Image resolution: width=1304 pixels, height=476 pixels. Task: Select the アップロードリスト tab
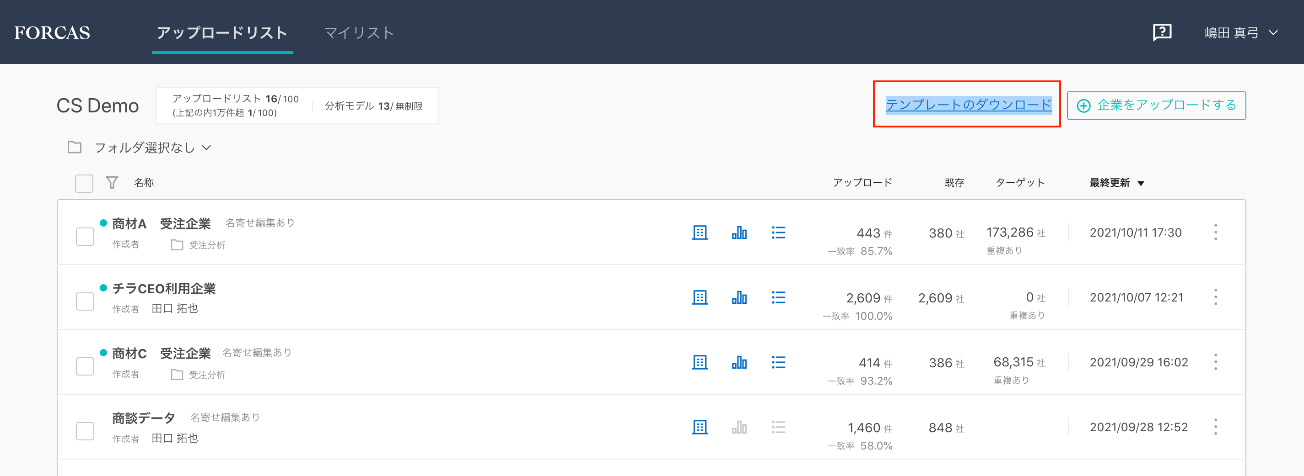coord(222,33)
